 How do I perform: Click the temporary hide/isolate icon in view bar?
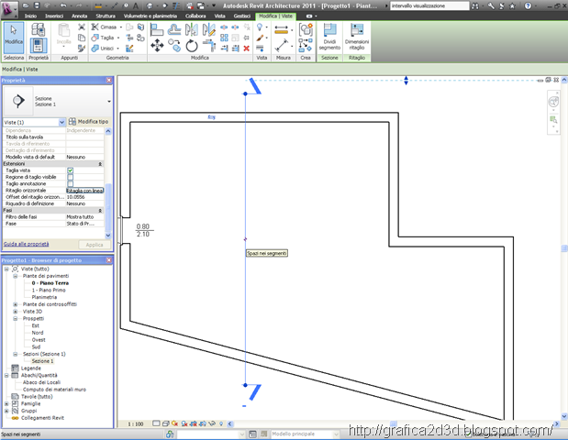[212, 423]
